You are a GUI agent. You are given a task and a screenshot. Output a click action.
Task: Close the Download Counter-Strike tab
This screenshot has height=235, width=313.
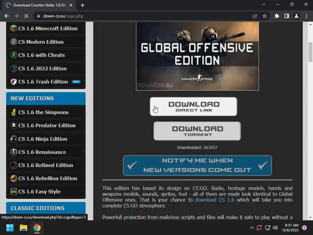[x=71, y=5]
